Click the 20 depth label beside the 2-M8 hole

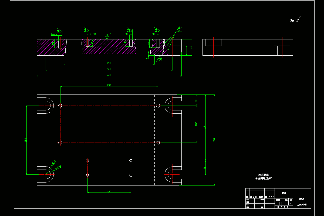(x=92, y=43)
